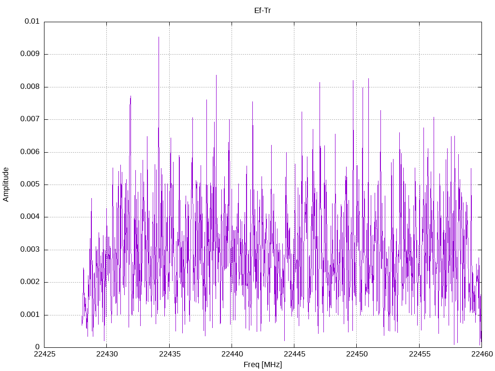This screenshot has height=371, width=495.
Task: Select y-axis tick value 0.004
Action: point(30,217)
